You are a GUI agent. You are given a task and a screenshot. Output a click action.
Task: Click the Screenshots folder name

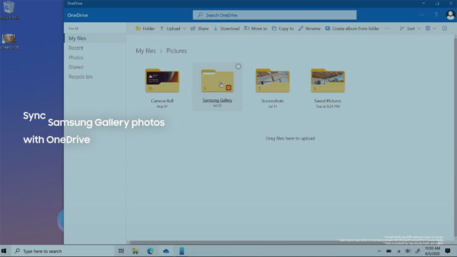(272, 101)
